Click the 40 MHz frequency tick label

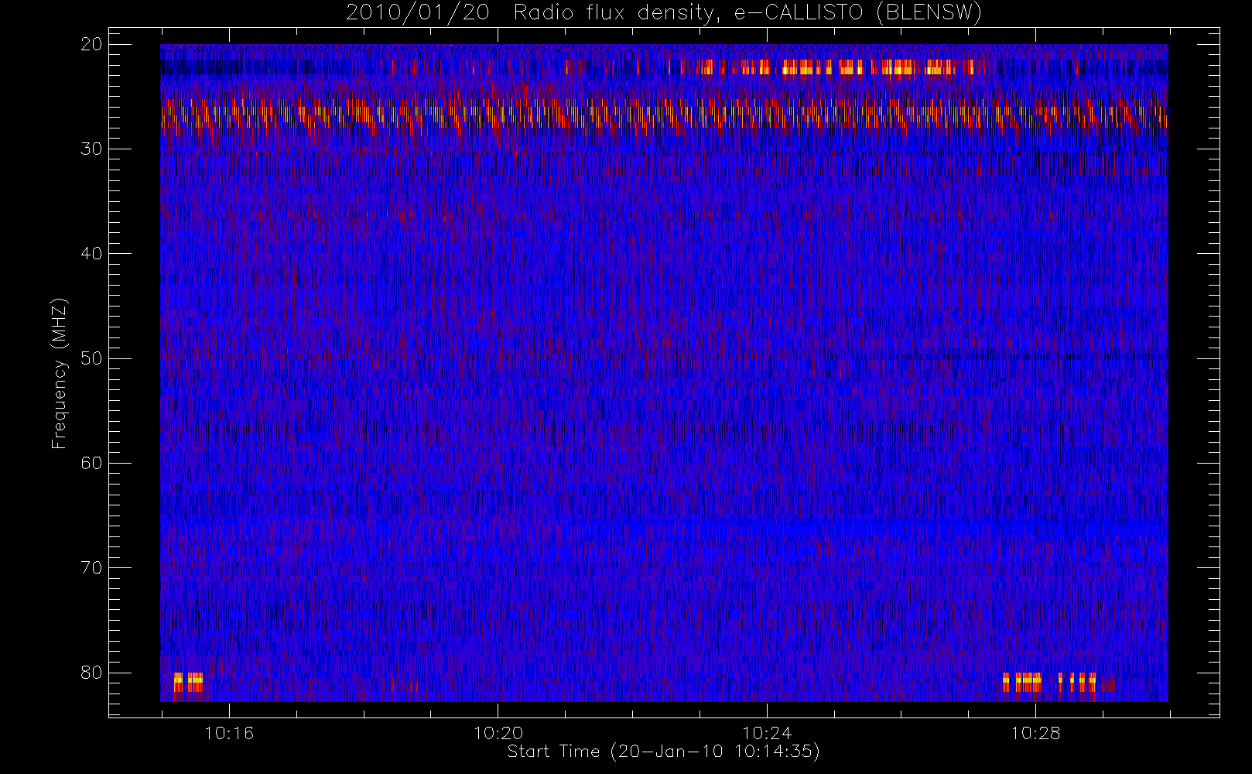click(x=91, y=254)
